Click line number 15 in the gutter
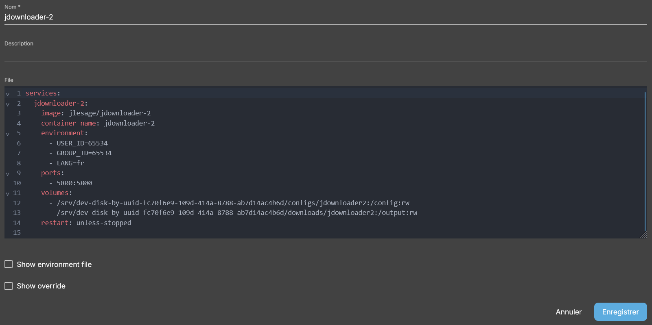This screenshot has height=325, width=652. [17, 233]
